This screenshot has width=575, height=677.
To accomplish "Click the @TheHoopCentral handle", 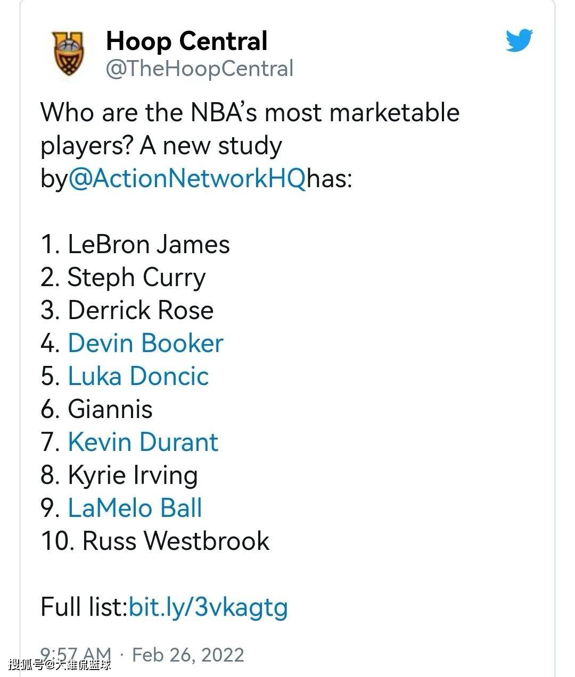I will tap(200, 69).
